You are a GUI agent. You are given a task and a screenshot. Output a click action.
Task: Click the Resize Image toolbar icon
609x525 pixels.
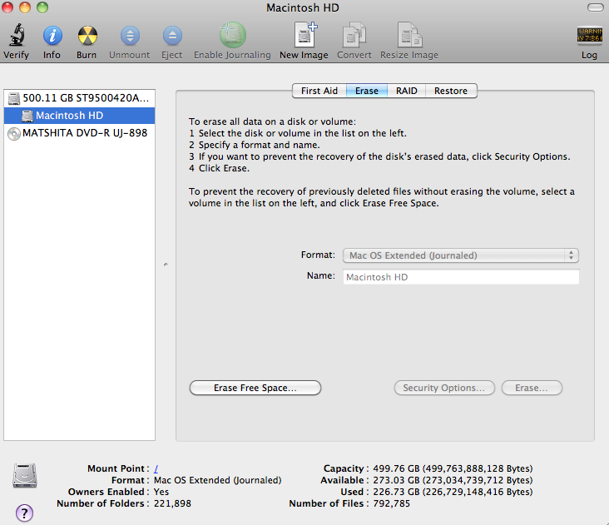[x=409, y=35]
